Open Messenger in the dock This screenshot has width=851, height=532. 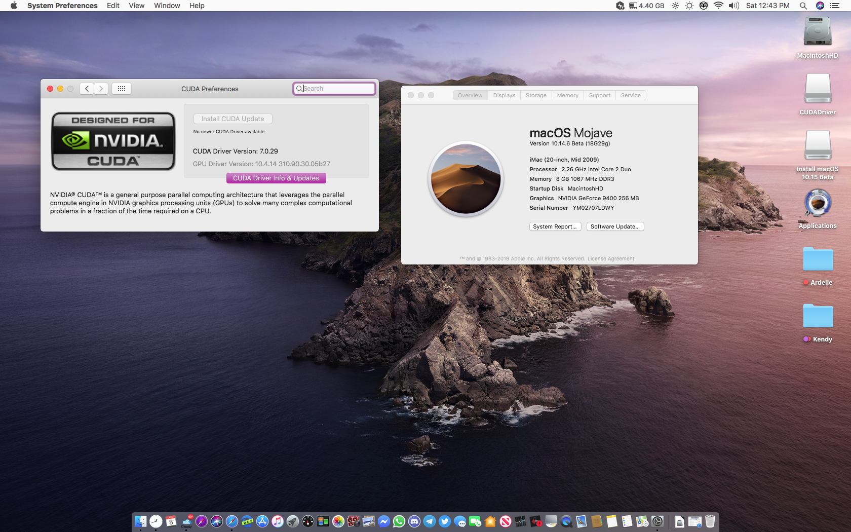click(x=384, y=521)
